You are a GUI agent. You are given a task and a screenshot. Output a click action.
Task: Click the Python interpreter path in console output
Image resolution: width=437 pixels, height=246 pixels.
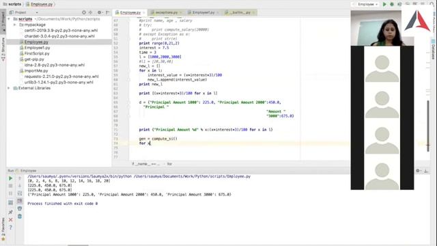79,176
